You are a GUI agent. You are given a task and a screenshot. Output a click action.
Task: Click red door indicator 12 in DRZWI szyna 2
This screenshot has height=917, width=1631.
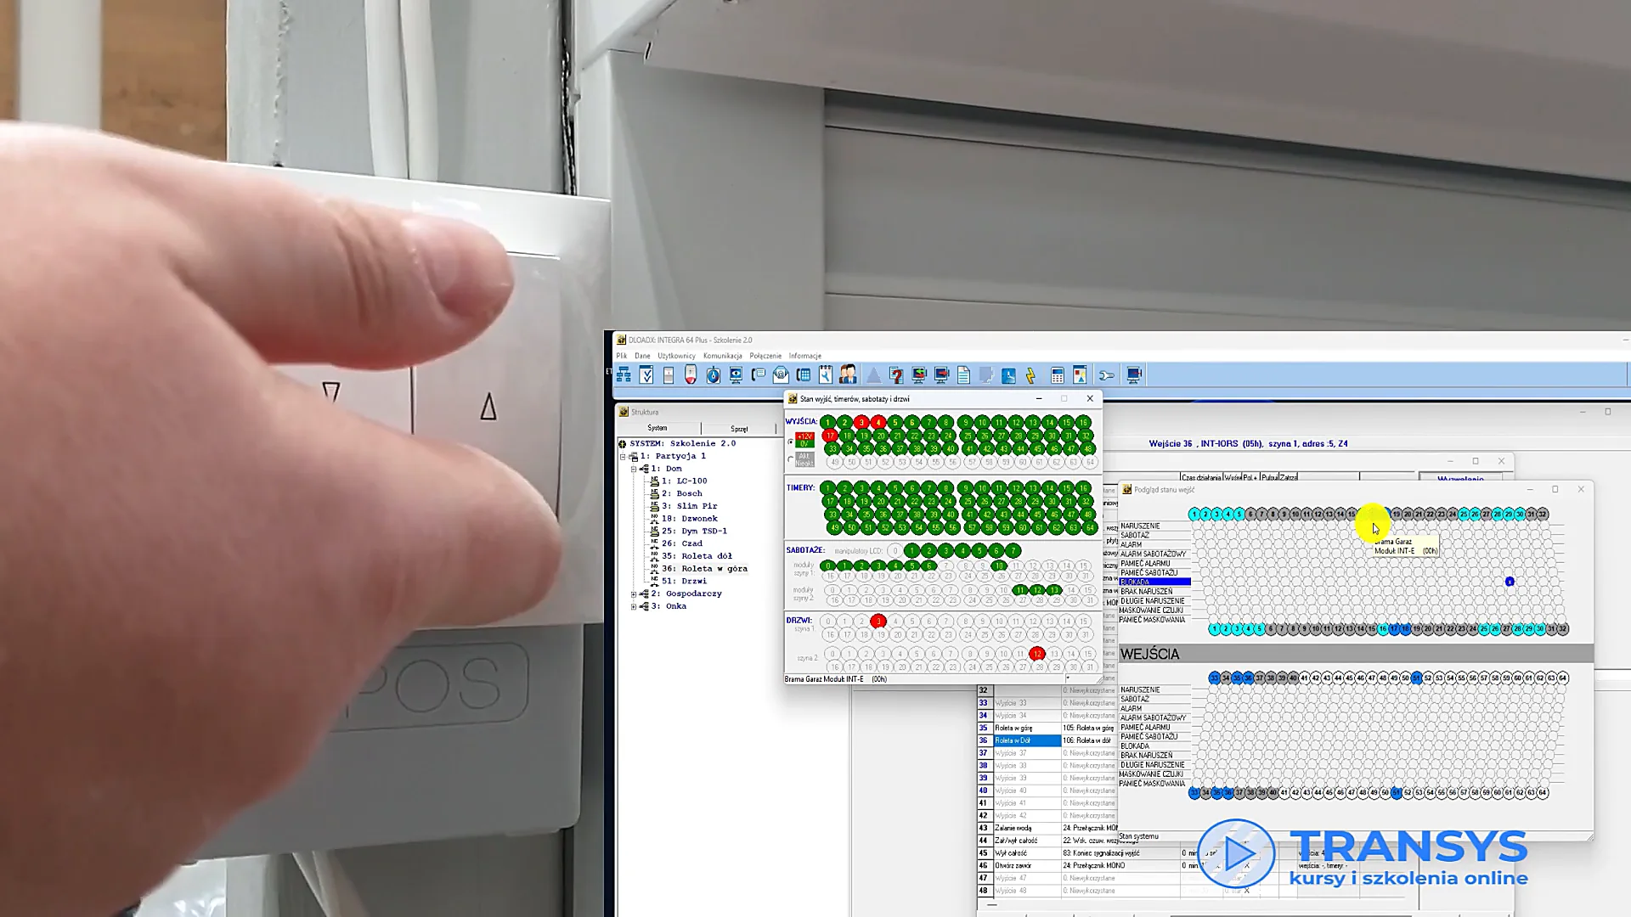point(1036,654)
